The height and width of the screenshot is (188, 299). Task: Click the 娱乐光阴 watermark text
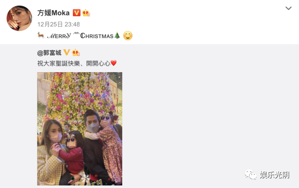point(275,175)
